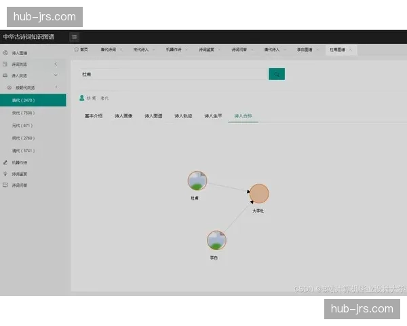Toggle the 按朝代浏览 submenu chevron
The width and height of the screenshot is (407, 326).
click(56, 88)
